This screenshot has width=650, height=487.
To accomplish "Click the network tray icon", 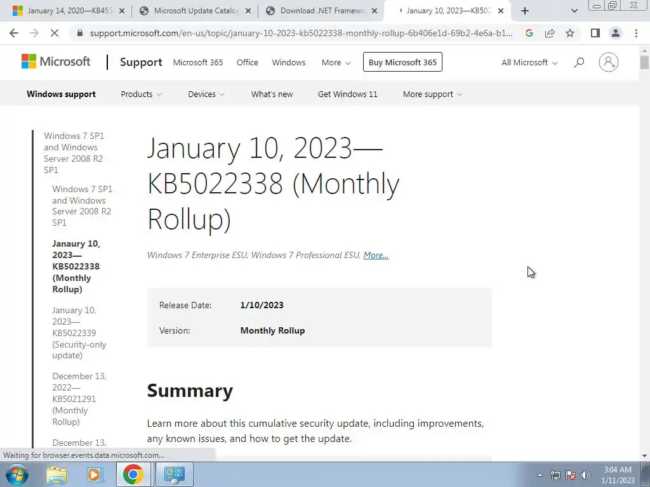I will click(555, 475).
